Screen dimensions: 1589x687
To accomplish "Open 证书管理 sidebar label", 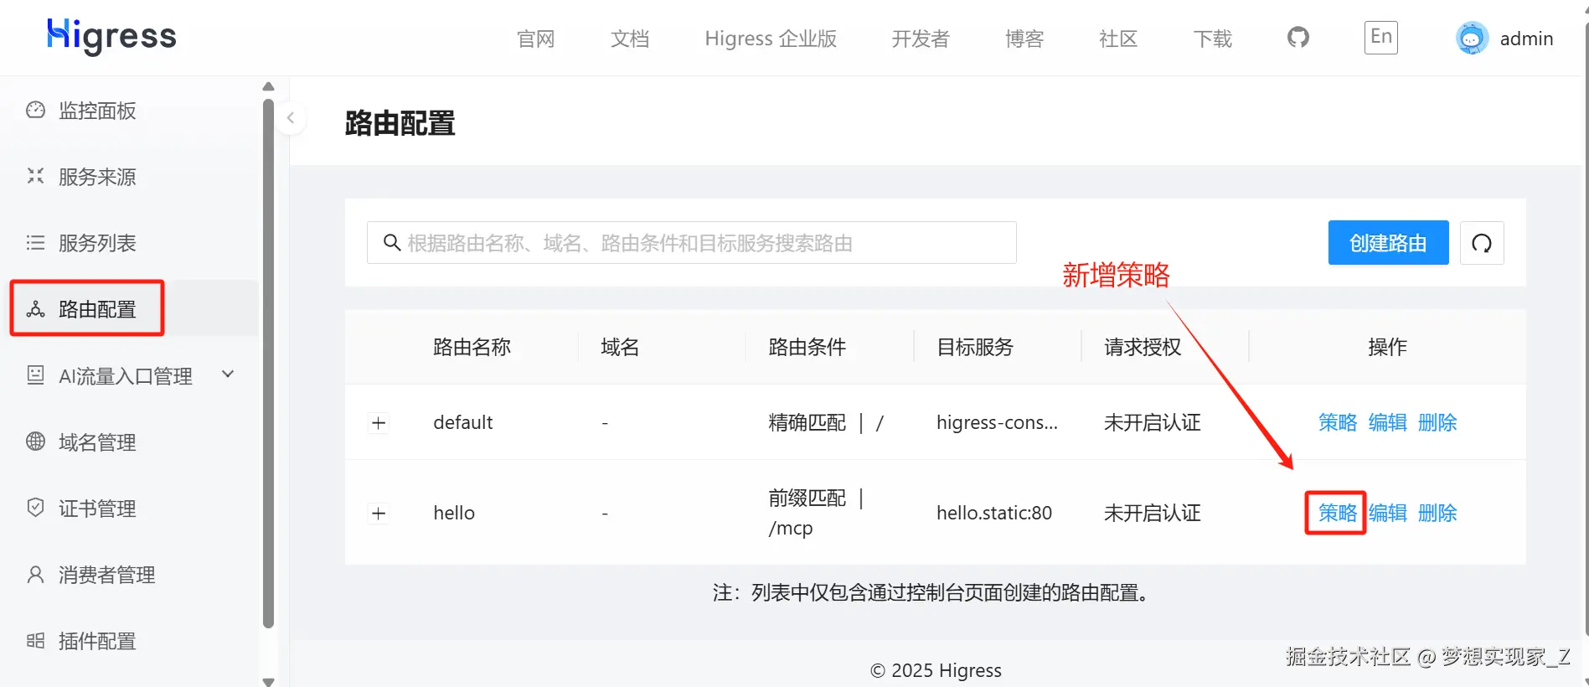I will (97, 509).
